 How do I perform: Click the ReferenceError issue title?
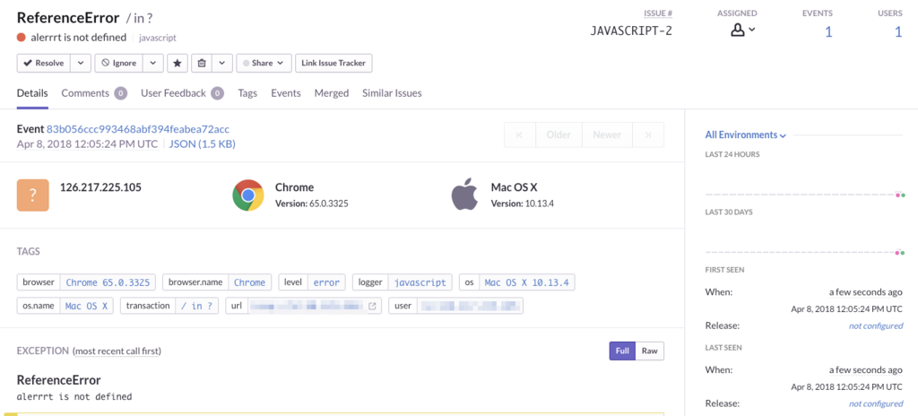tap(68, 18)
